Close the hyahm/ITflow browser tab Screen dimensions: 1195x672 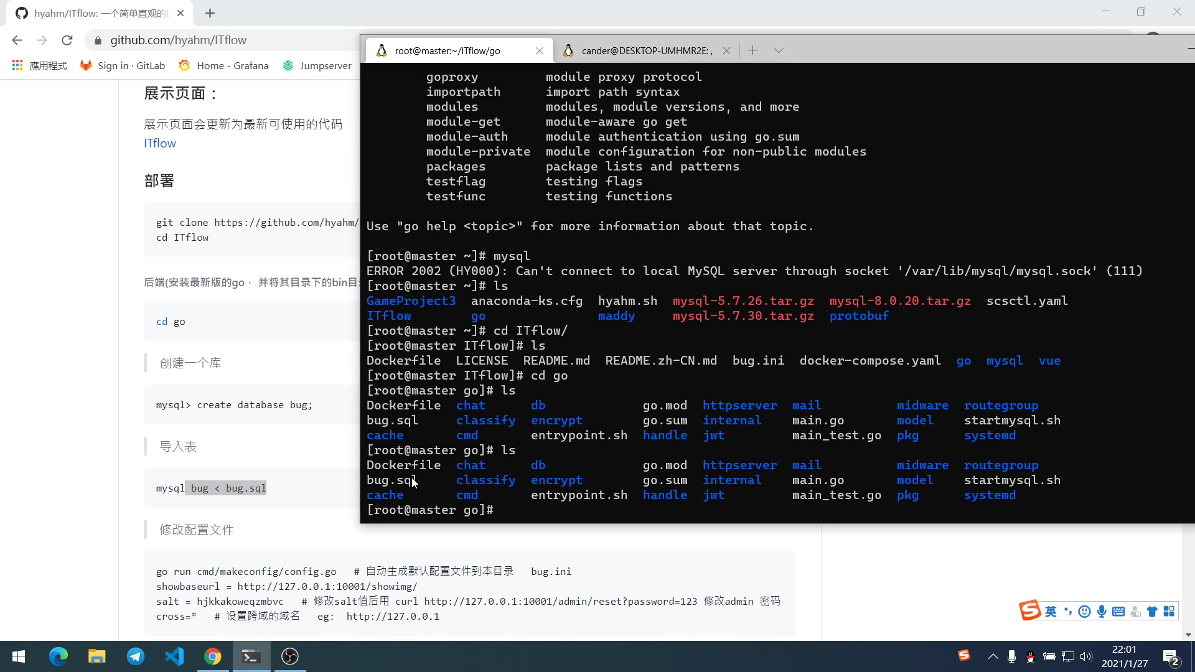180,13
